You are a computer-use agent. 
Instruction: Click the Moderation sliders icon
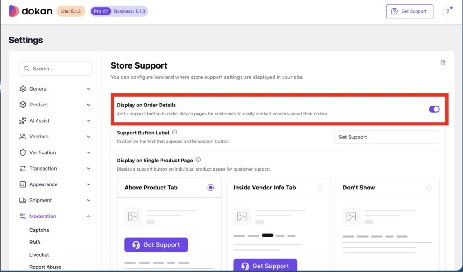pos(23,216)
